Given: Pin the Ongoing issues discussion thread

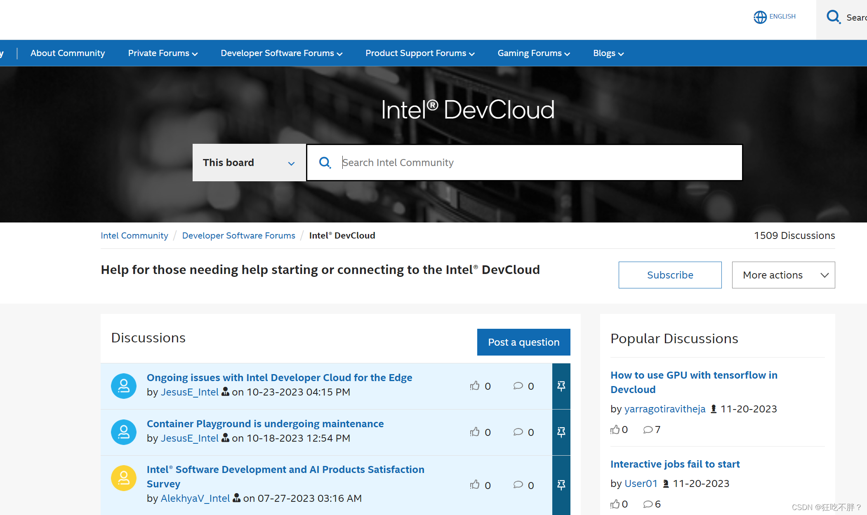Looking at the screenshot, I should [x=561, y=386].
